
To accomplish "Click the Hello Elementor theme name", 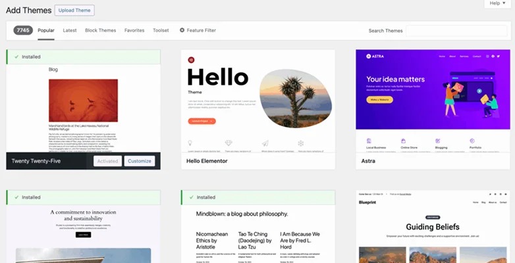I will click(x=207, y=161).
